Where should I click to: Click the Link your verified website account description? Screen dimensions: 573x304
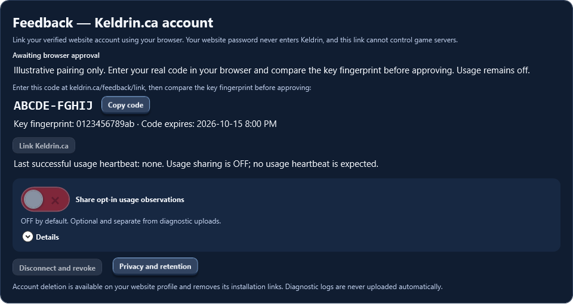(x=235, y=40)
